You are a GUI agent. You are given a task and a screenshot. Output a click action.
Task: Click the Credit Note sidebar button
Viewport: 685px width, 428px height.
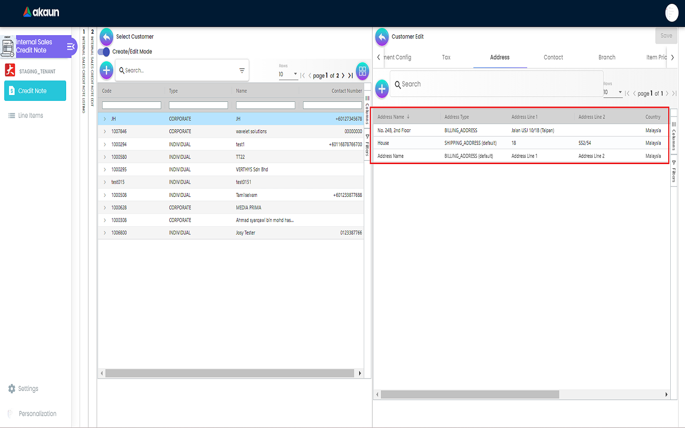point(35,91)
